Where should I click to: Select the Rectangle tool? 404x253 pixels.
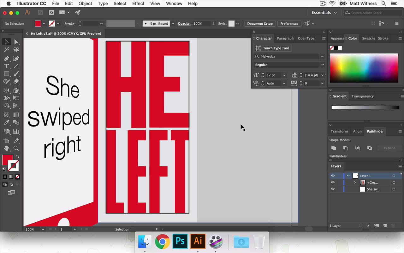click(x=6, y=74)
